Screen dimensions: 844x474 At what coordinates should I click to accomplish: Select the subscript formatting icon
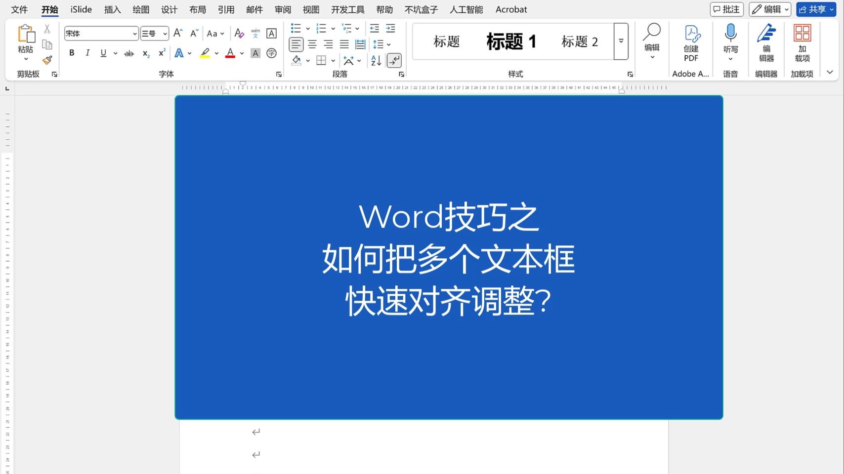pyautogui.click(x=145, y=53)
